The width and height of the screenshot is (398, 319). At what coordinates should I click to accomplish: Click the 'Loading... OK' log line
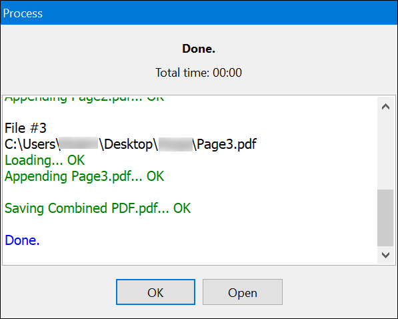(x=45, y=160)
